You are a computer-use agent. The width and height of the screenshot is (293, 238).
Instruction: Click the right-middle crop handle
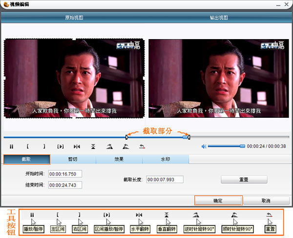click(x=144, y=78)
